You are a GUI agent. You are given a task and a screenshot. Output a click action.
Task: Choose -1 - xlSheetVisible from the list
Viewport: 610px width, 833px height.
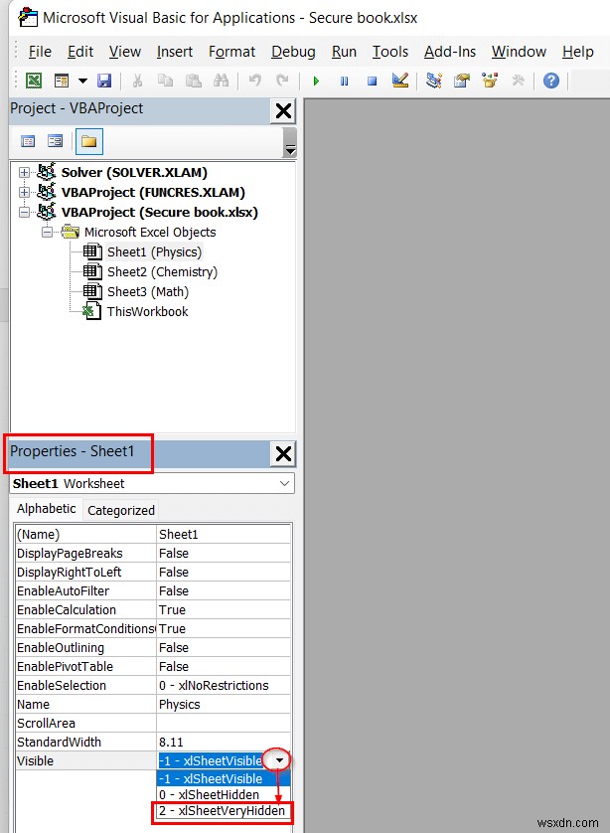coord(224,778)
